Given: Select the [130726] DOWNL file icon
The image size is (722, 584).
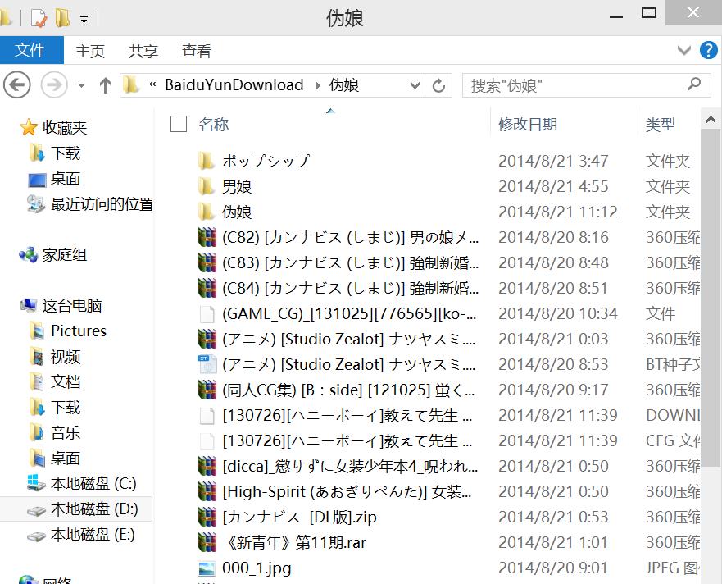Looking at the screenshot, I should pyautogui.click(x=207, y=416).
